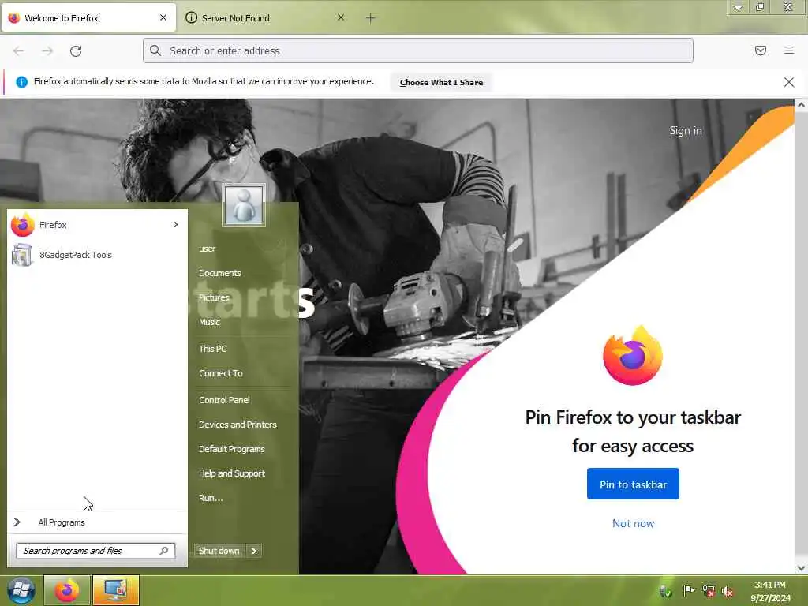Open the Shut down options arrow
The width and height of the screenshot is (808, 606).
(x=254, y=551)
